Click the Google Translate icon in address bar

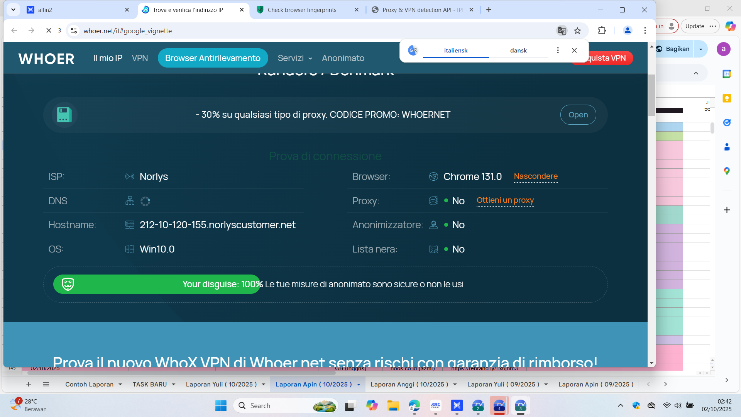(x=562, y=31)
